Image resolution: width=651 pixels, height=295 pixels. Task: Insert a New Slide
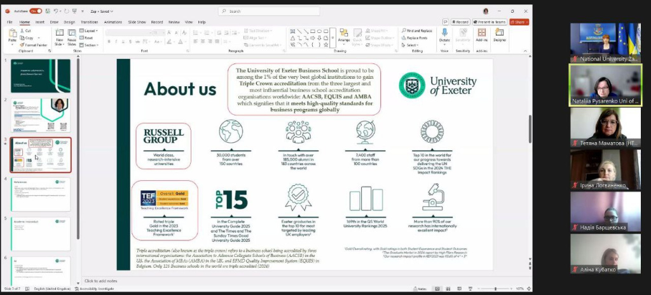(60, 37)
